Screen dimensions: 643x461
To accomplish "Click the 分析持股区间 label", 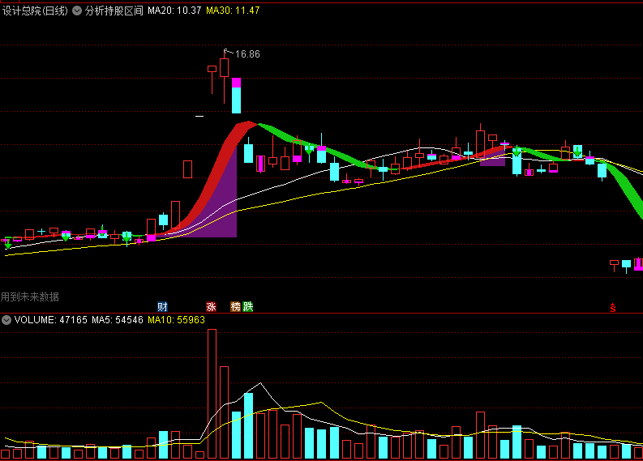I will pos(114,11).
